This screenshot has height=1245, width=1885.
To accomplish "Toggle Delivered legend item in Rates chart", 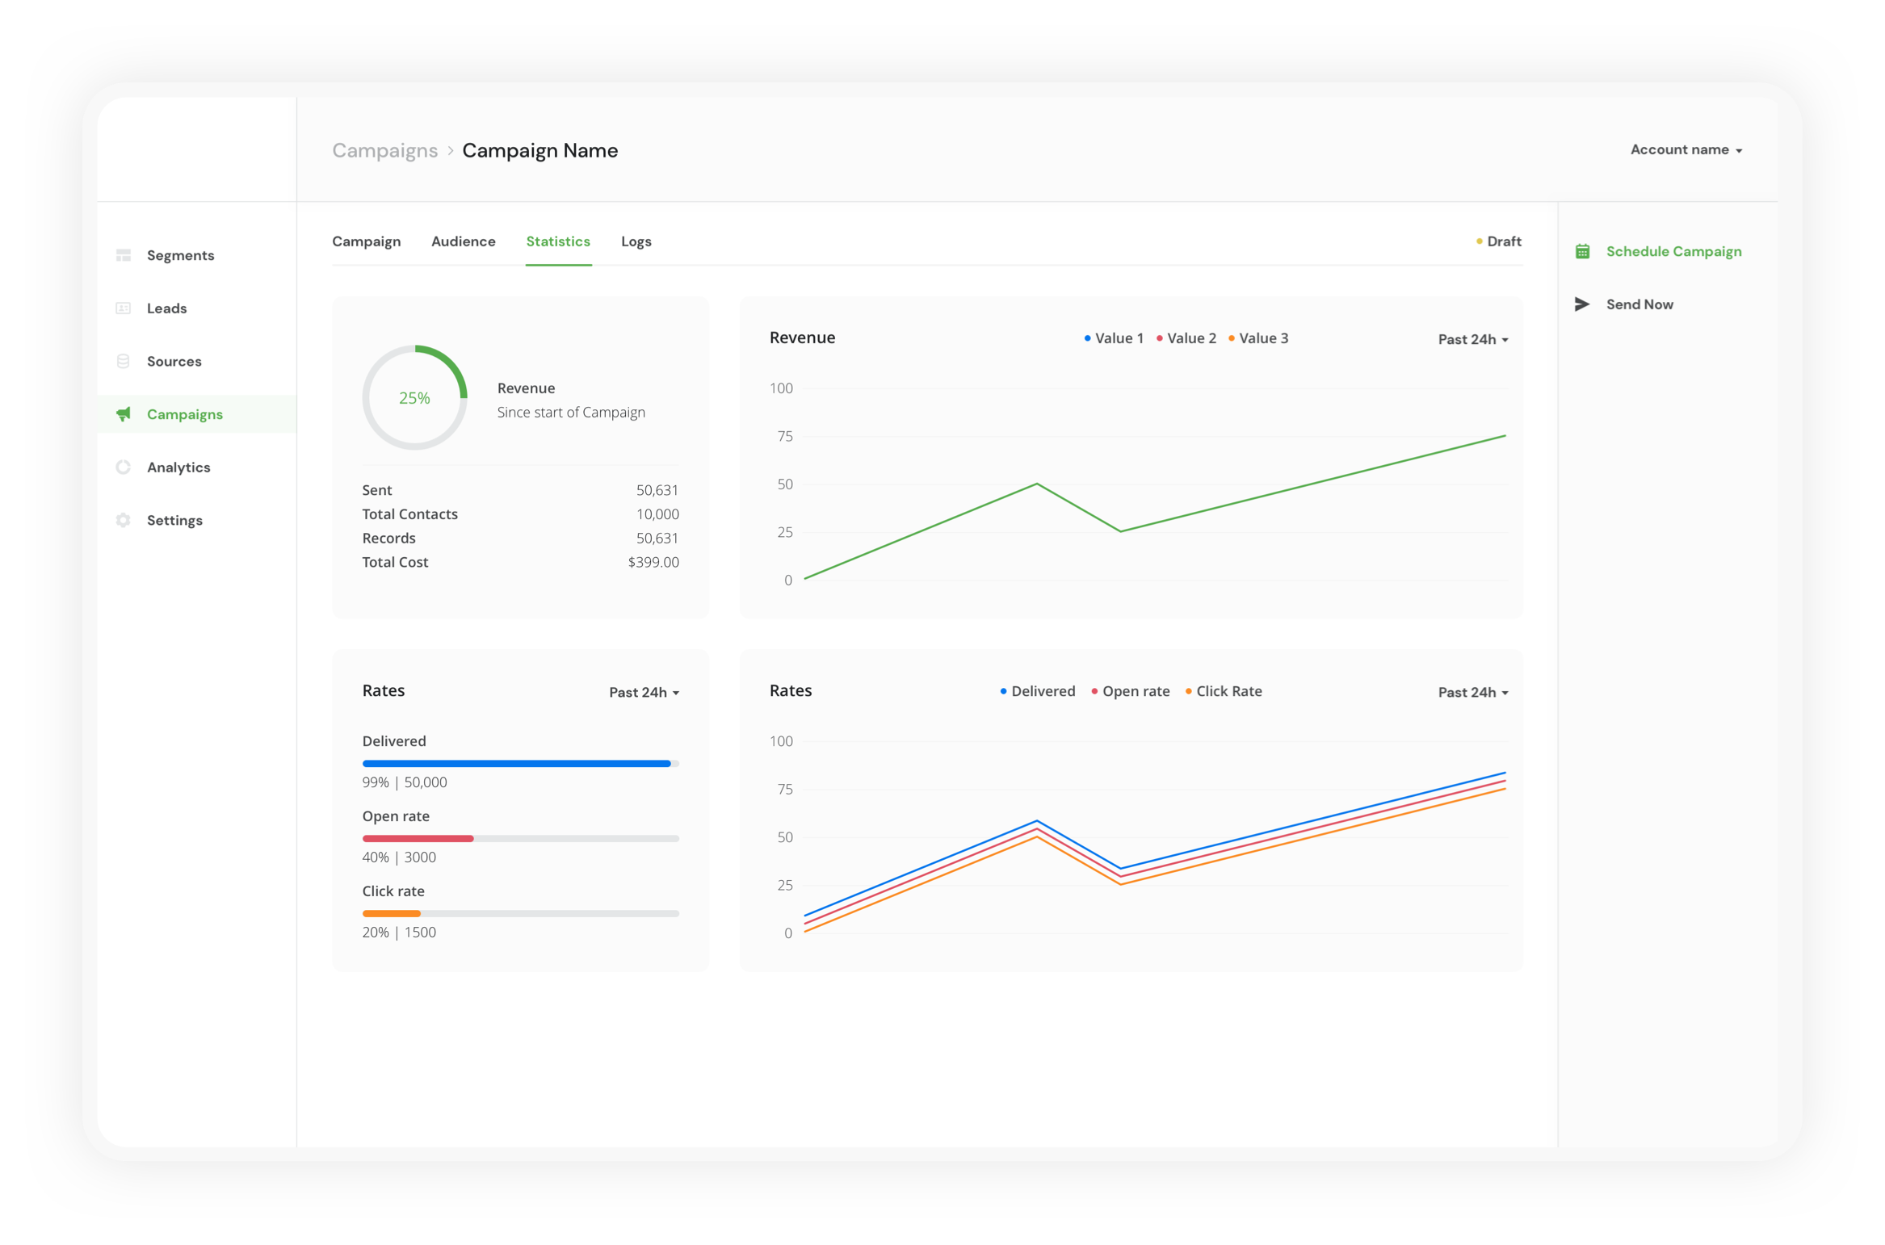I will (1038, 691).
